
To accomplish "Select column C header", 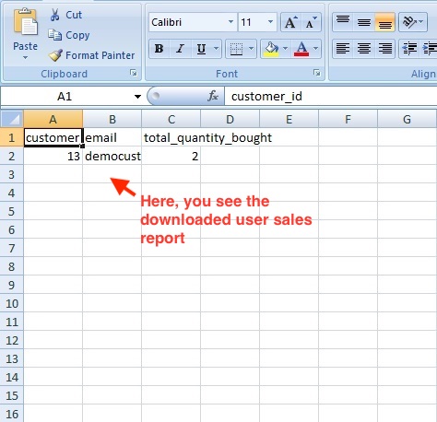I will tap(171, 119).
